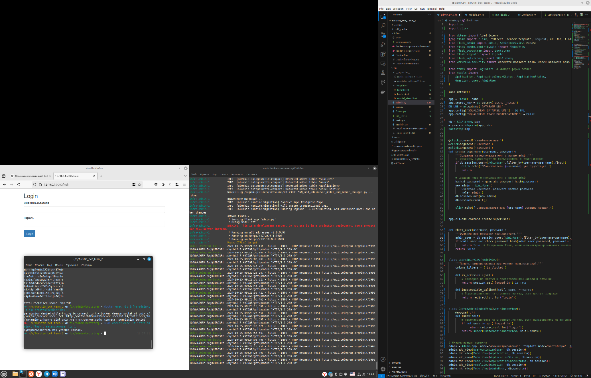Open the Extensions view in VS Code
The height and width of the screenshot is (378, 591).
[x=383, y=54]
